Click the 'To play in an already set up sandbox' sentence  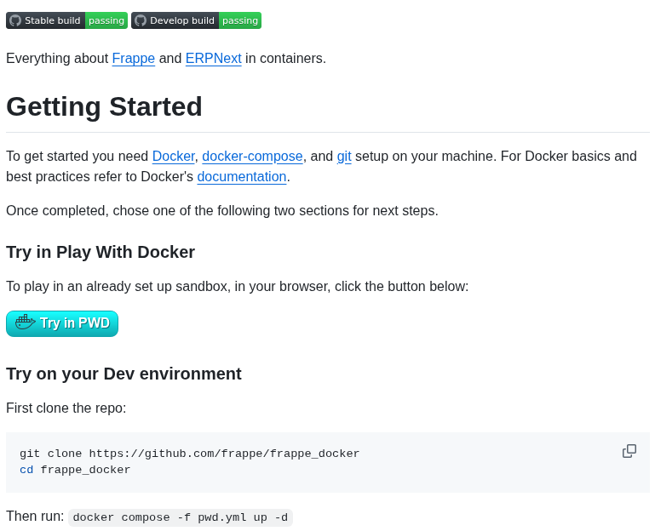click(238, 287)
